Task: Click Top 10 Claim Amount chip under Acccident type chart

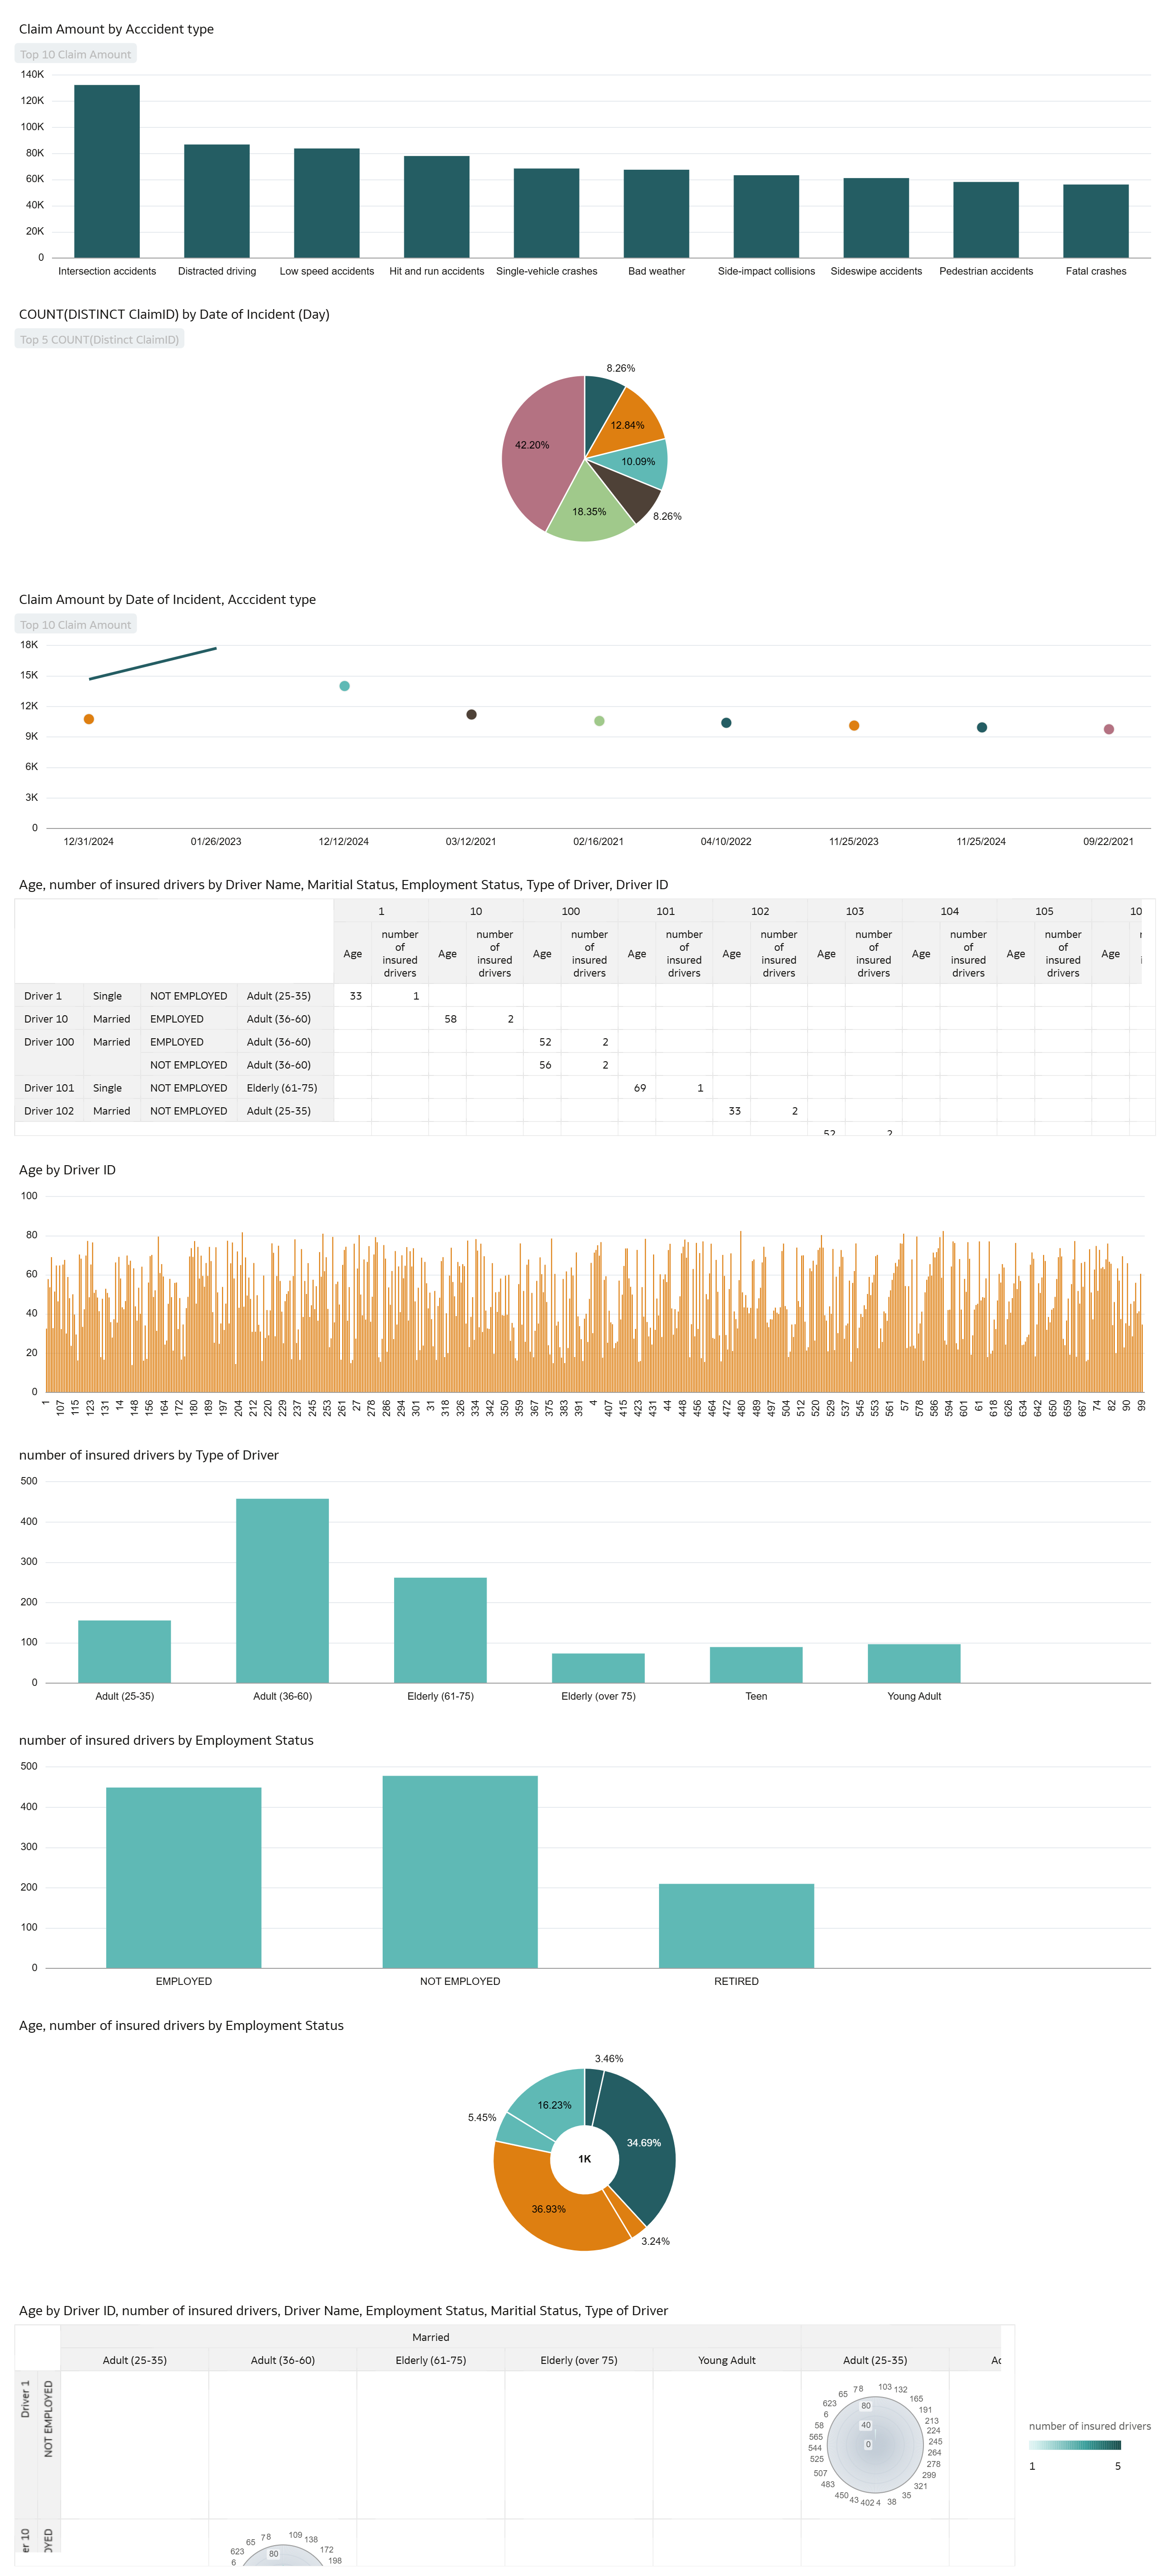Action: (75, 54)
